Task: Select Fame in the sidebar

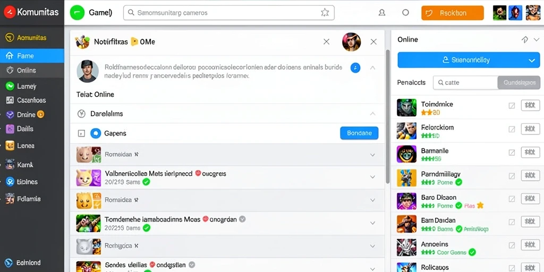Action: [x=32, y=56]
